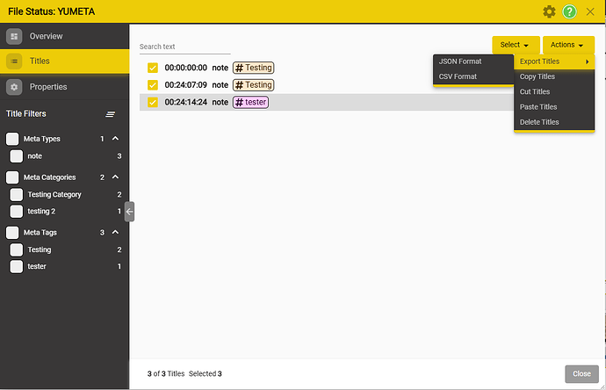This screenshot has width=606, height=390.
Task: Click the pink tester hashtag tag
Action: 250,102
